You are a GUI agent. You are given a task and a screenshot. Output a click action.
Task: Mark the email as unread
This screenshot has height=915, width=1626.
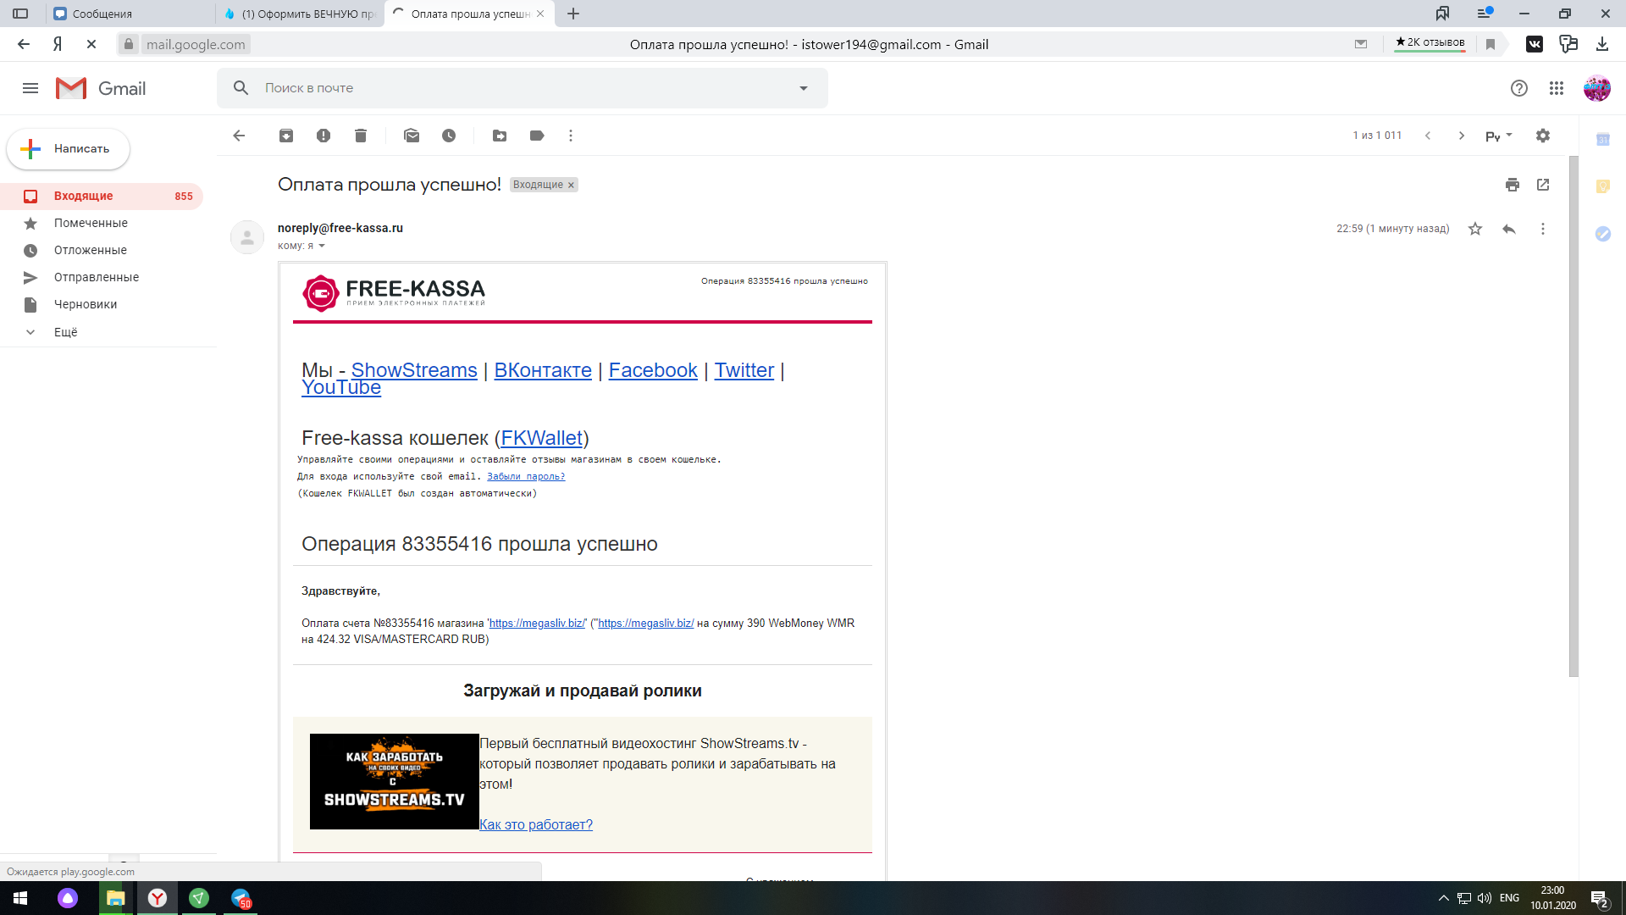[x=412, y=136]
